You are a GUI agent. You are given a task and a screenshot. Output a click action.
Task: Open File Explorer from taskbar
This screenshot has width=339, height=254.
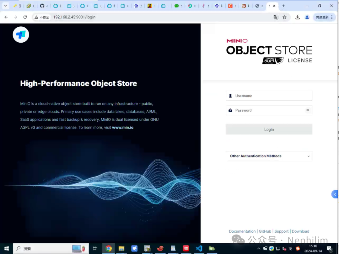point(121,249)
